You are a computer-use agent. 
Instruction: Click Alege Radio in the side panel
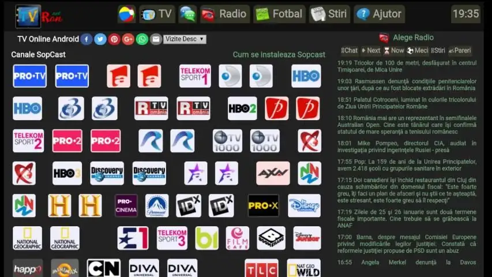pyautogui.click(x=413, y=38)
